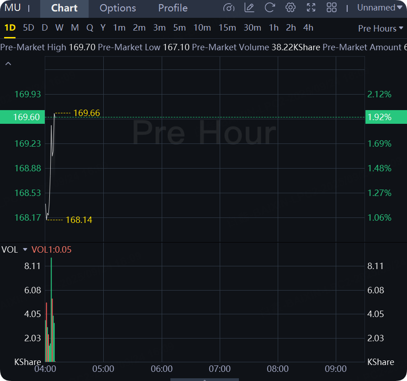Select the Y yearly timeframe
407x381 pixels.
pyautogui.click(x=103, y=27)
